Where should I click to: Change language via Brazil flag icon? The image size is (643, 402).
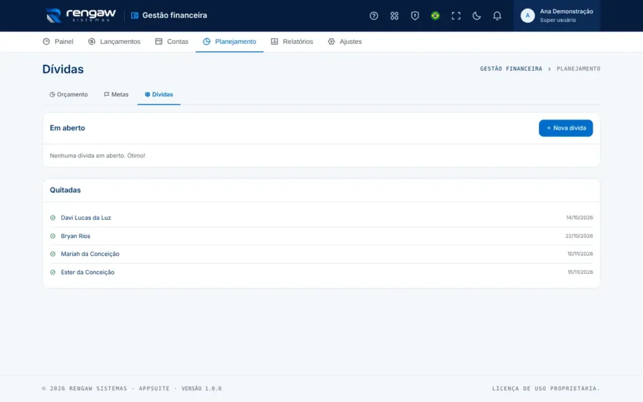(x=435, y=16)
